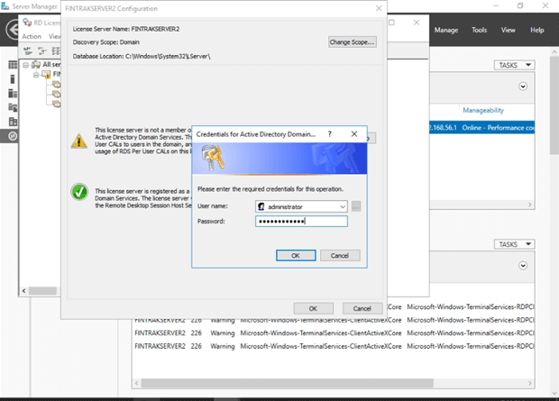
Task: Open the Manage menu
Action: point(445,30)
